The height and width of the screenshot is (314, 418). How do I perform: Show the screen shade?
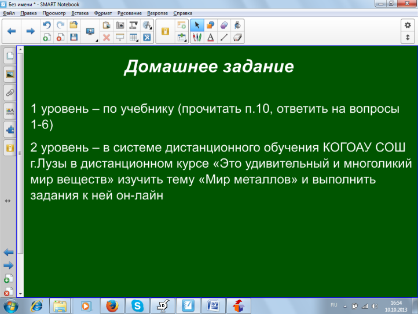pyautogui.click(x=120, y=37)
